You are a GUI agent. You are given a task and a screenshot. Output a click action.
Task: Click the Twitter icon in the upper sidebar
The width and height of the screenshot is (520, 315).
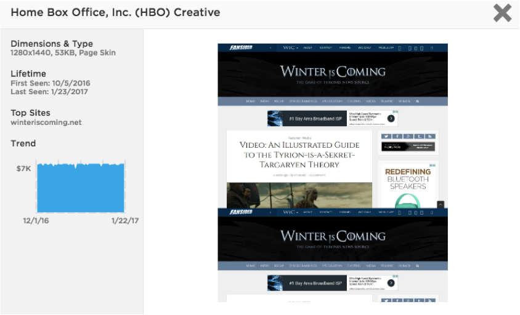click(386, 136)
